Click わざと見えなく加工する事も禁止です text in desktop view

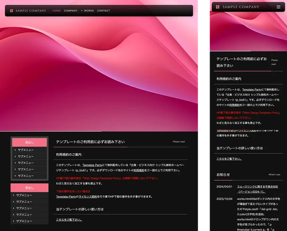coord(79,184)
